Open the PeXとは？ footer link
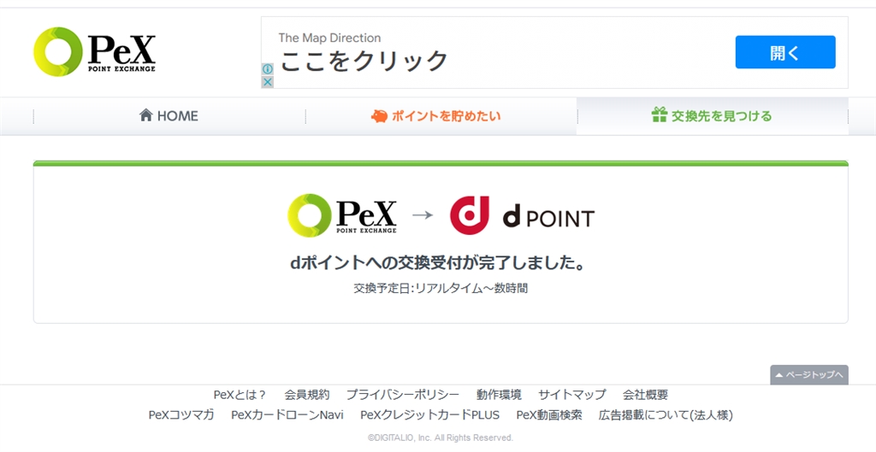This screenshot has height=452, width=876. click(240, 395)
